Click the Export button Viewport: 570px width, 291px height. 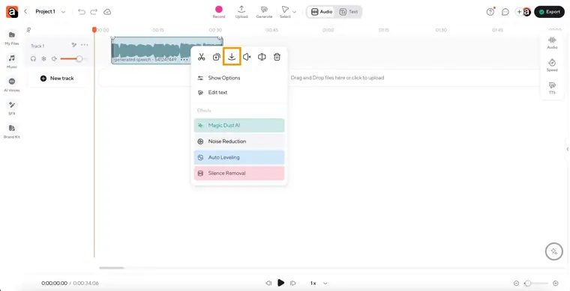click(x=549, y=12)
